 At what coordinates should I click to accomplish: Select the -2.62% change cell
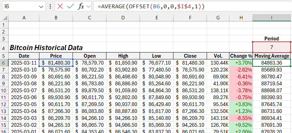(x=241, y=70)
